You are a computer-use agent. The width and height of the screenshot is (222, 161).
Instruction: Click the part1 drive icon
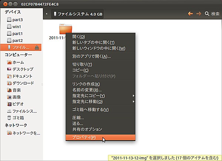pyautogui.click(x=9, y=33)
